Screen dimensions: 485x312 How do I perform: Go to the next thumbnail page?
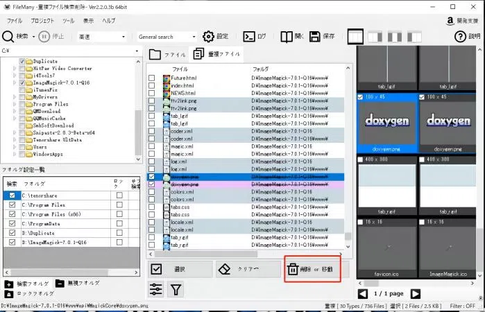(416, 294)
